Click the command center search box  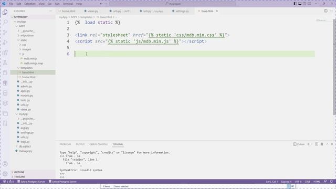tap(173, 4)
